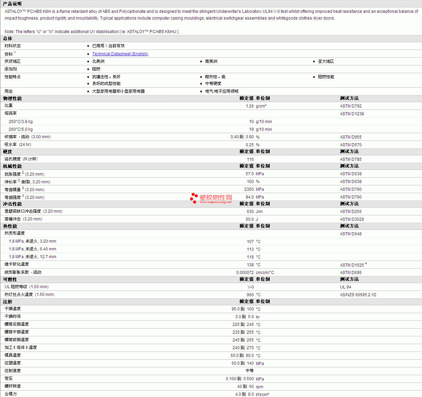Image resolution: width=422 pixels, height=397 pixels.
Task: Click the 总体 section header
Action: [8, 39]
